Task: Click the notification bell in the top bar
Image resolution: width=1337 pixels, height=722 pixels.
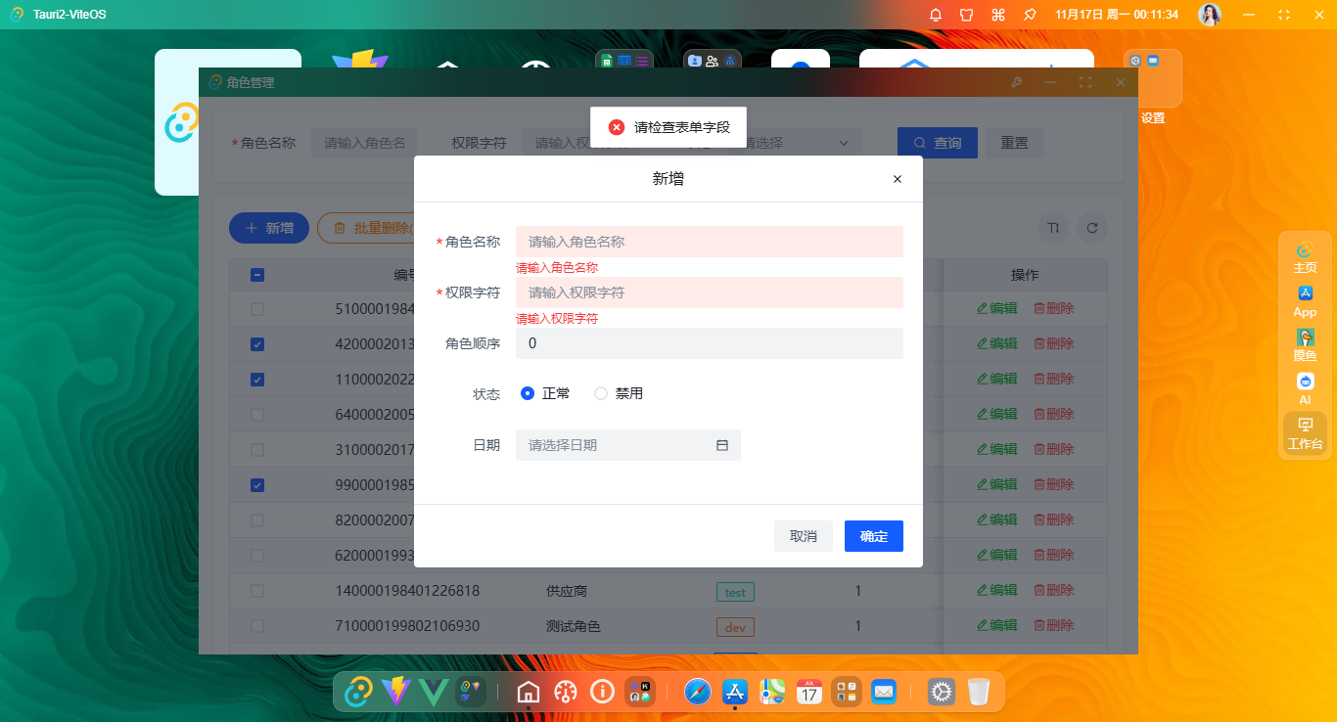Action: pyautogui.click(x=935, y=15)
